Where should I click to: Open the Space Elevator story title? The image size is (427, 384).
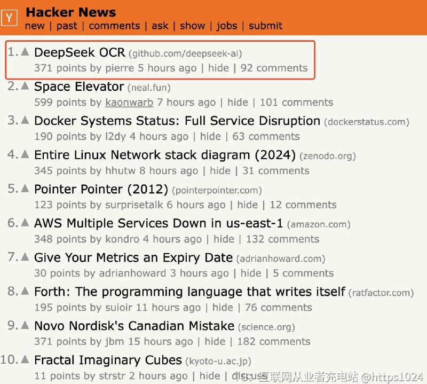(79, 87)
